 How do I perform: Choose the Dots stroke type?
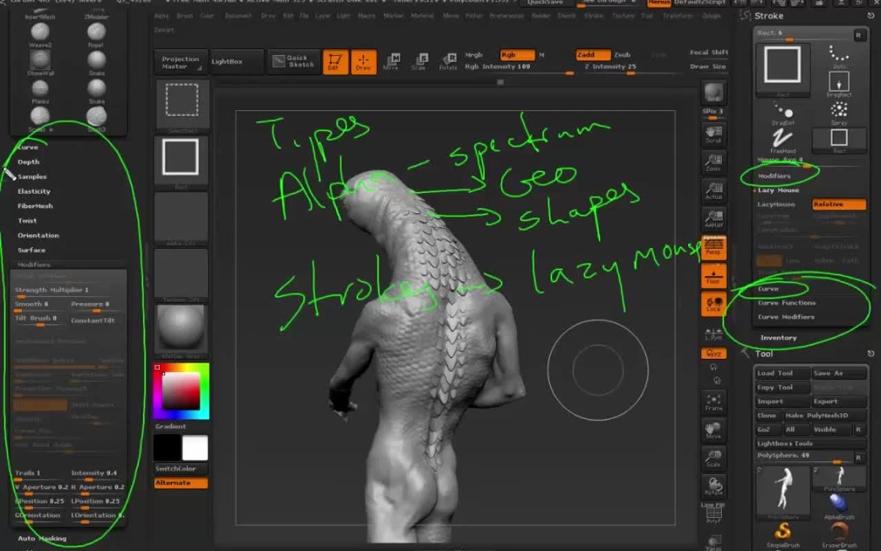tap(839, 56)
